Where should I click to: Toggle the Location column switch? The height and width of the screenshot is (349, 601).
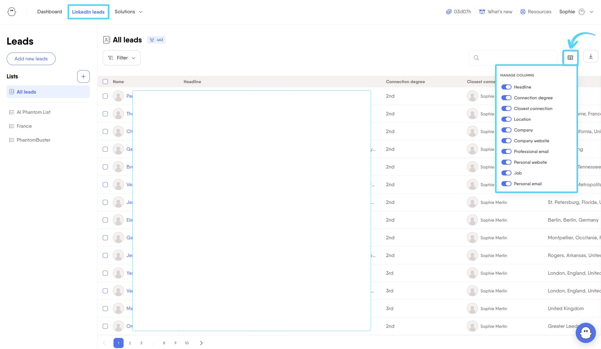pyautogui.click(x=506, y=119)
